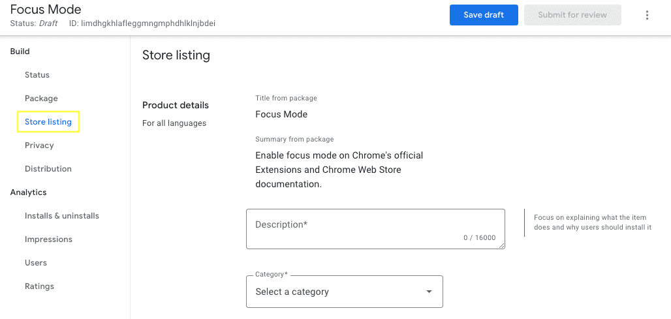
Task: Click the Build section header
Action: (20, 52)
